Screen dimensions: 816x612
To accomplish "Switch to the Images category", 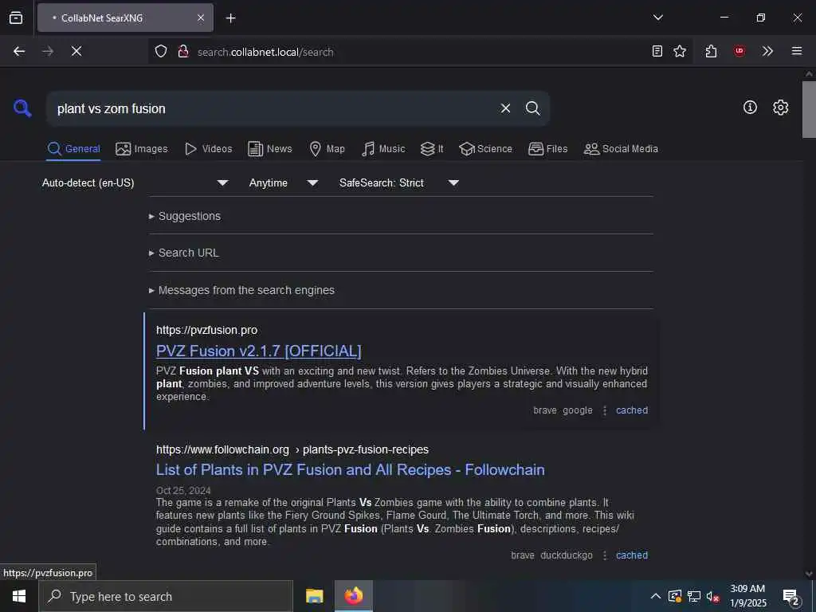I will click(142, 149).
